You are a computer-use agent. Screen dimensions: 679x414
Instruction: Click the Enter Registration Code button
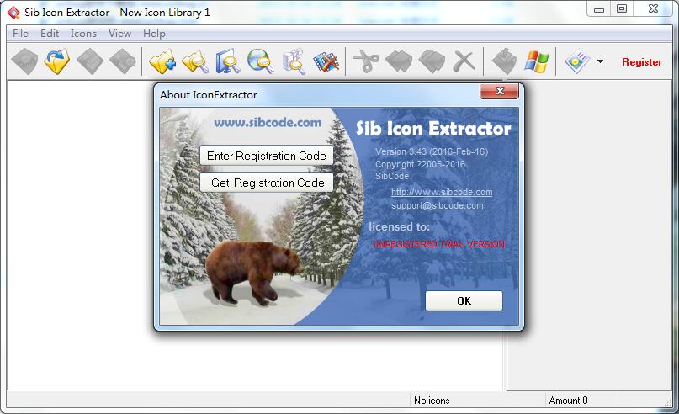coord(267,156)
